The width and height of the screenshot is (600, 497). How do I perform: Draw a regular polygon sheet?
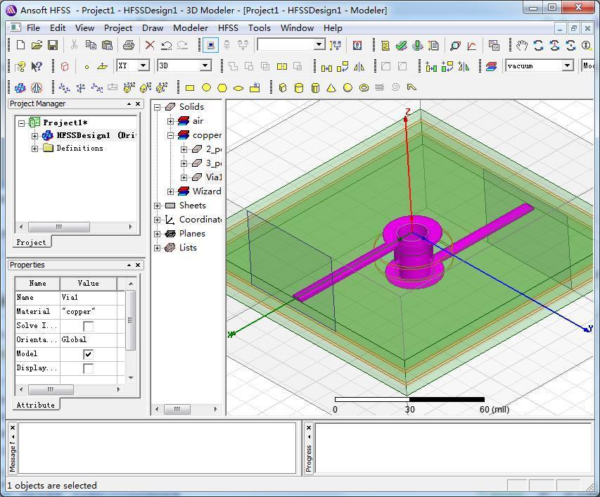[x=222, y=88]
